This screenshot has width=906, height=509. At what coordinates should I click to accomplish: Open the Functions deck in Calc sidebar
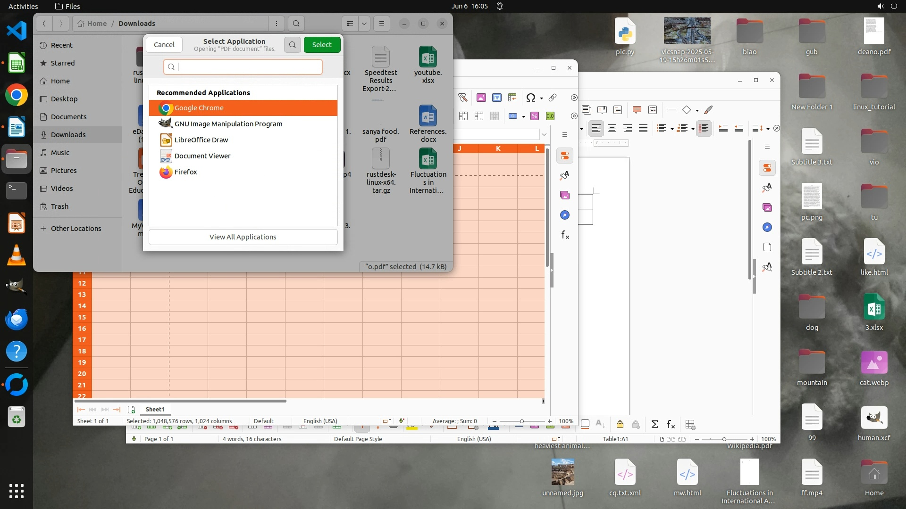(x=565, y=235)
